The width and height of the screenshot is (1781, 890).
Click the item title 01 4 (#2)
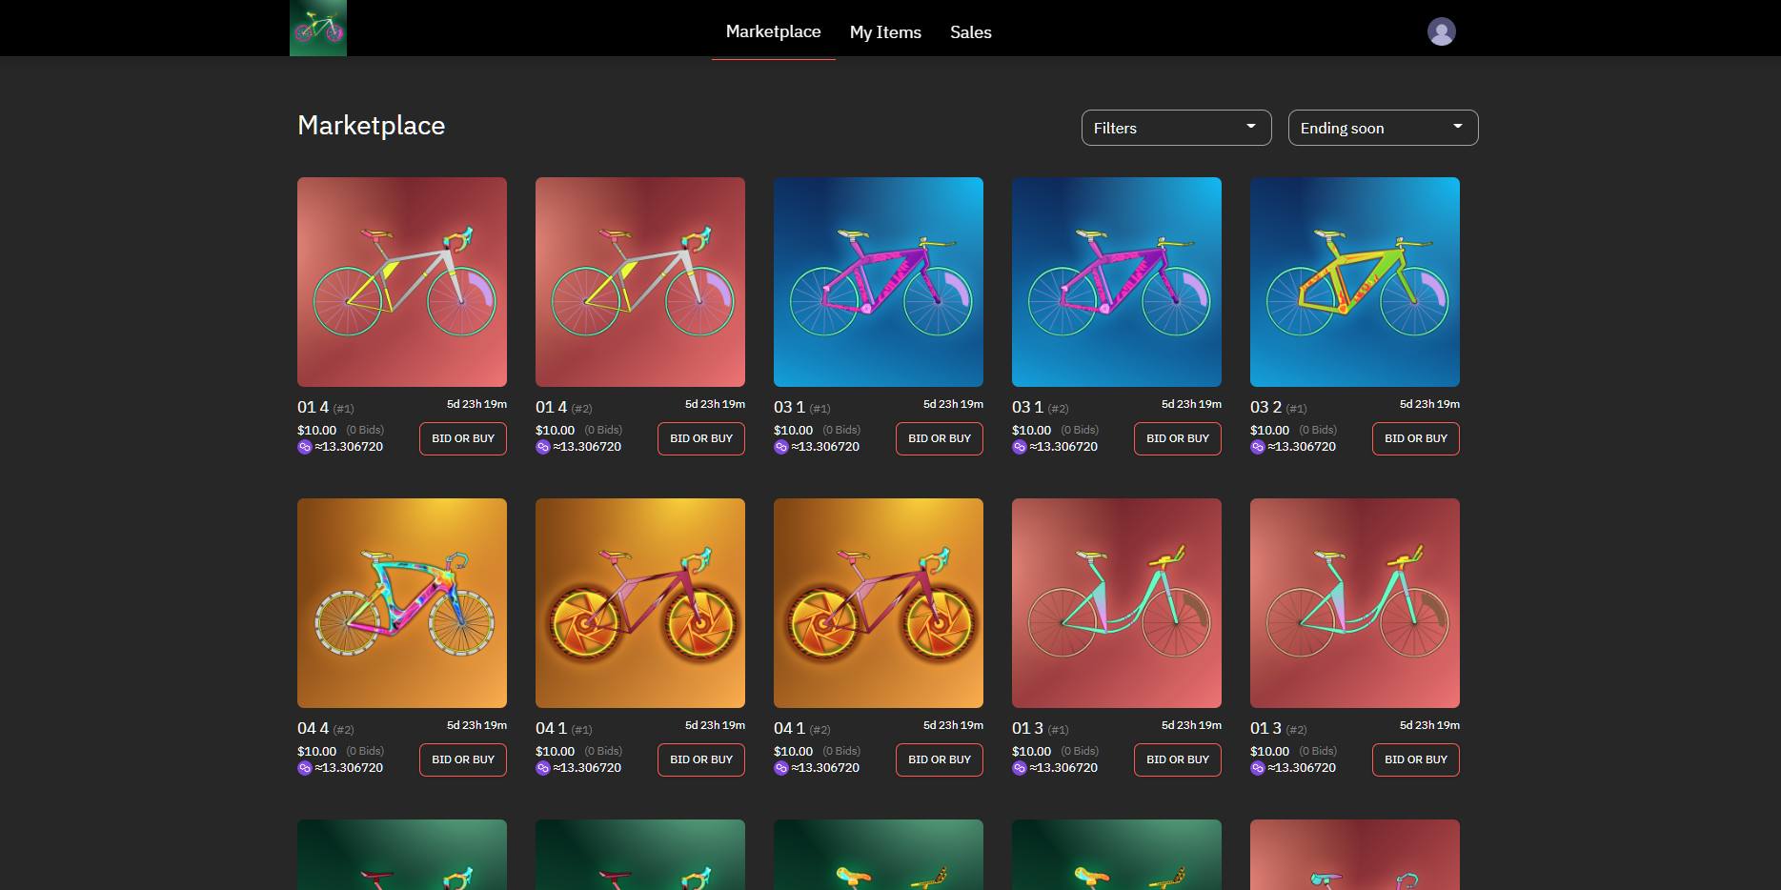coord(564,408)
